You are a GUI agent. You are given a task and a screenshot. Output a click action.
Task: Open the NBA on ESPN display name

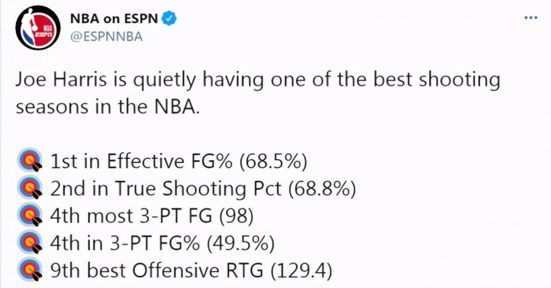pyautogui.click(x=114, y=18)
